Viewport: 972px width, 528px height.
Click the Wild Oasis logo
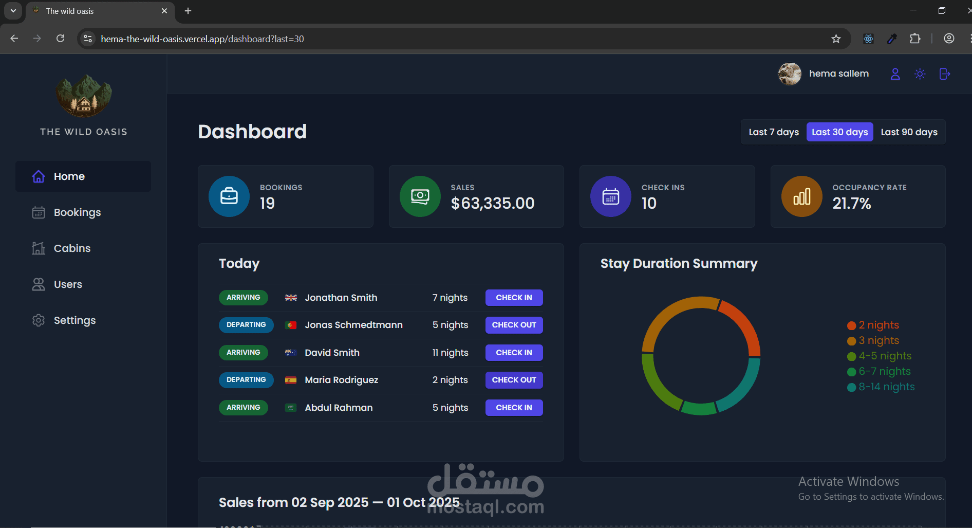[x=84, y=96]
